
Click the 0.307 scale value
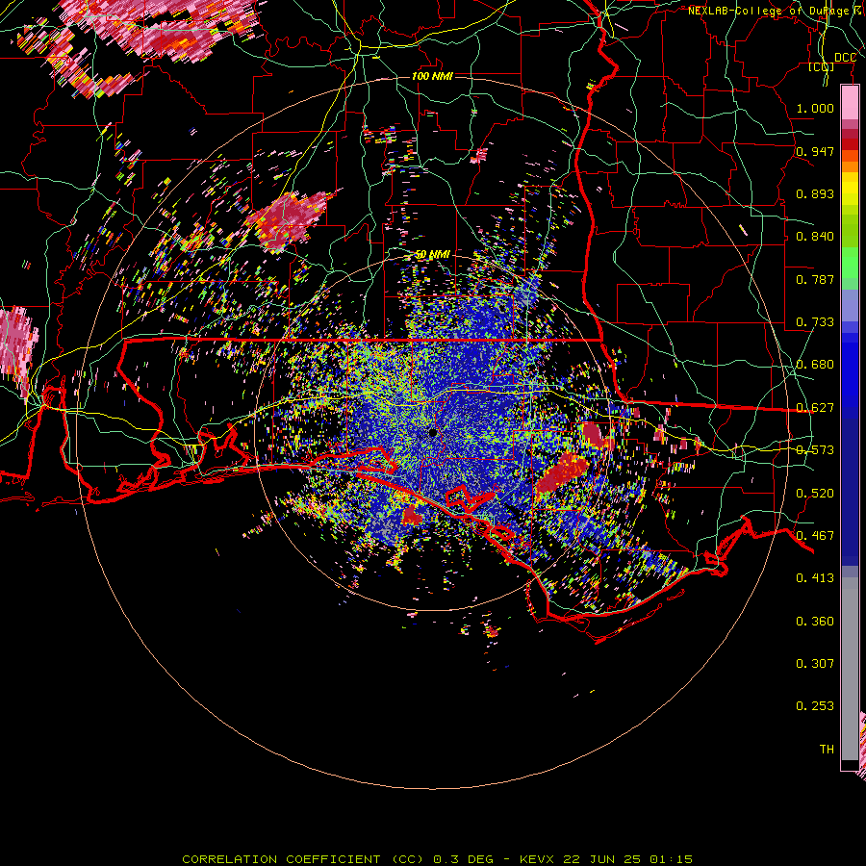pos(815,664)
